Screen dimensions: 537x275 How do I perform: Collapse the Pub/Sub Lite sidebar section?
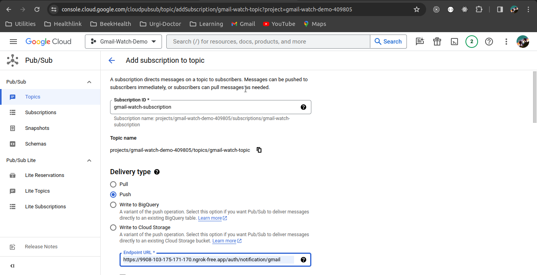coord(89,160)
